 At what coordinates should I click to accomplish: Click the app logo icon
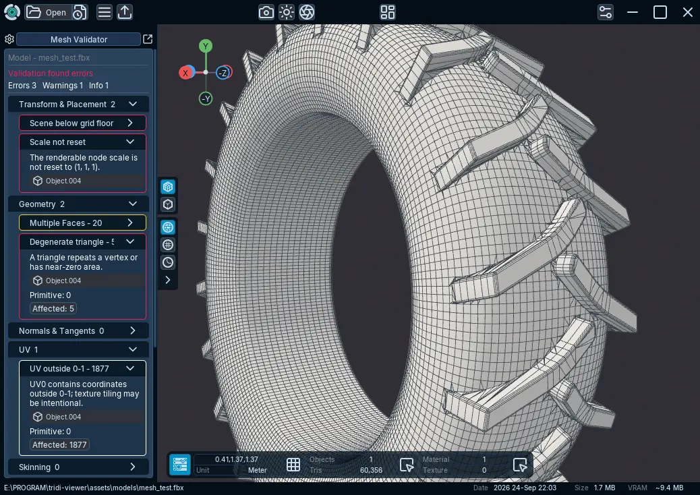pos(11,12)
